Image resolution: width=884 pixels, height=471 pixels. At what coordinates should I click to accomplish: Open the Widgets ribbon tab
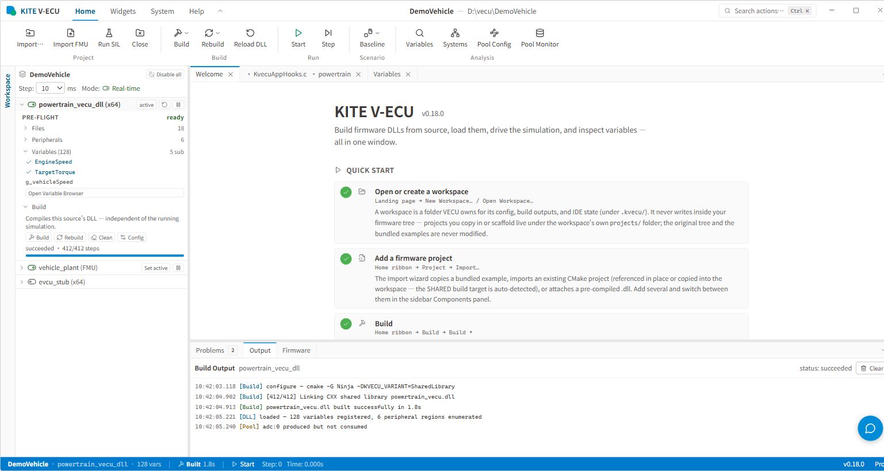pyautogui.click(x=123, y=11)
